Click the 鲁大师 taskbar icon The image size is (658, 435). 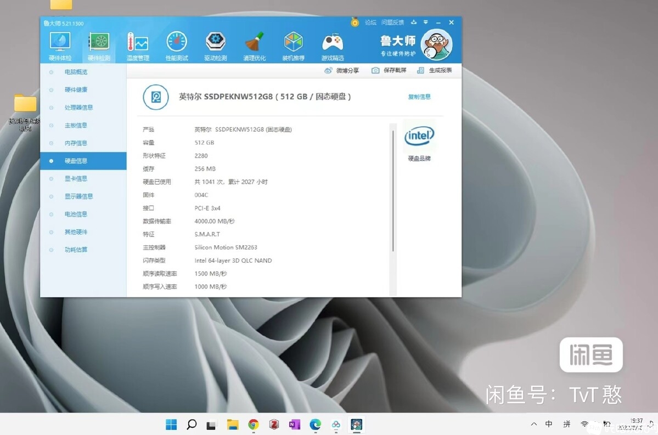tap(357, 425)
